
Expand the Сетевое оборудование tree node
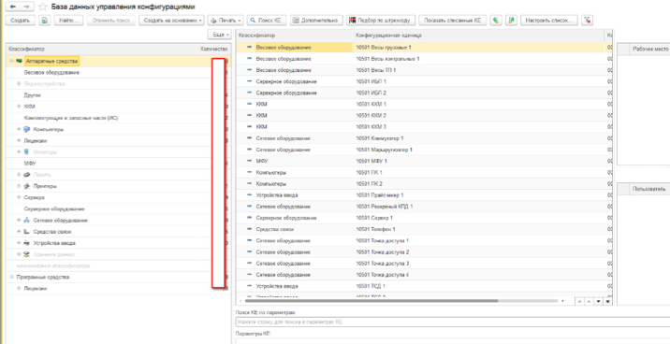tap(19, 221)
